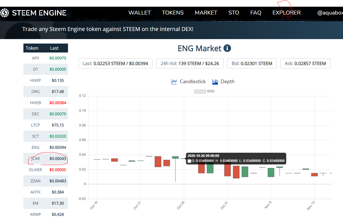Click the 2020-10-26 candlestick tooltip
This screenshot has width=343, height=220.
[236, 158]
